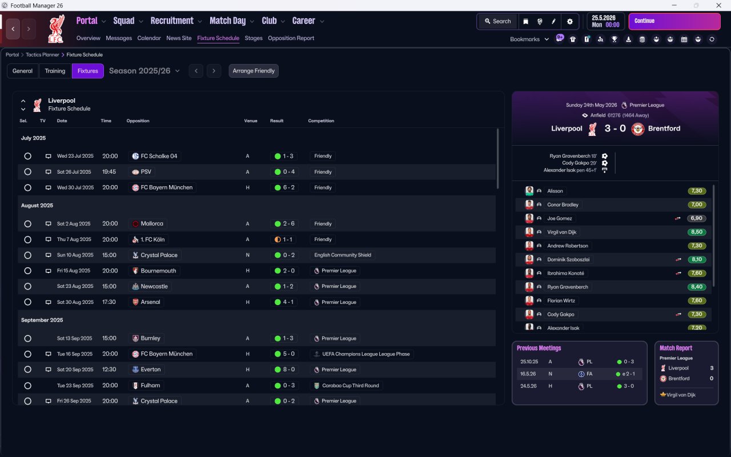Click Virgil van Dijk's 8,50 rating pill

coord(697,232)
